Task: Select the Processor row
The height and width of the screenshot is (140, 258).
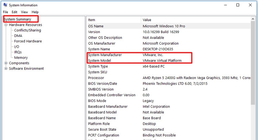Action: 96,78
